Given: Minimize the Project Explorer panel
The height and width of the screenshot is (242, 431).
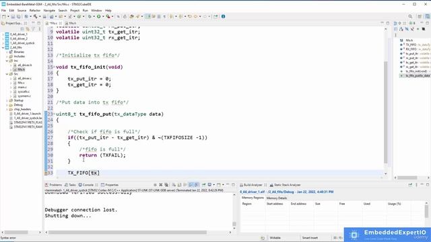Looking at the screenshot, I should point(33,24).
